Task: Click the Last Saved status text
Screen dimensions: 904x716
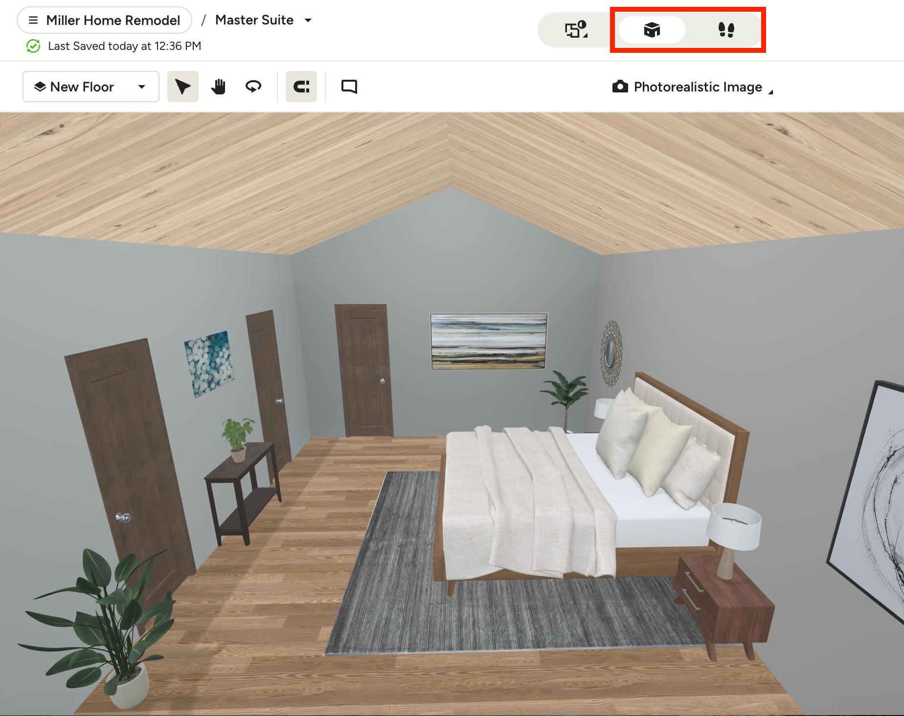Action: tap(125, 46)
